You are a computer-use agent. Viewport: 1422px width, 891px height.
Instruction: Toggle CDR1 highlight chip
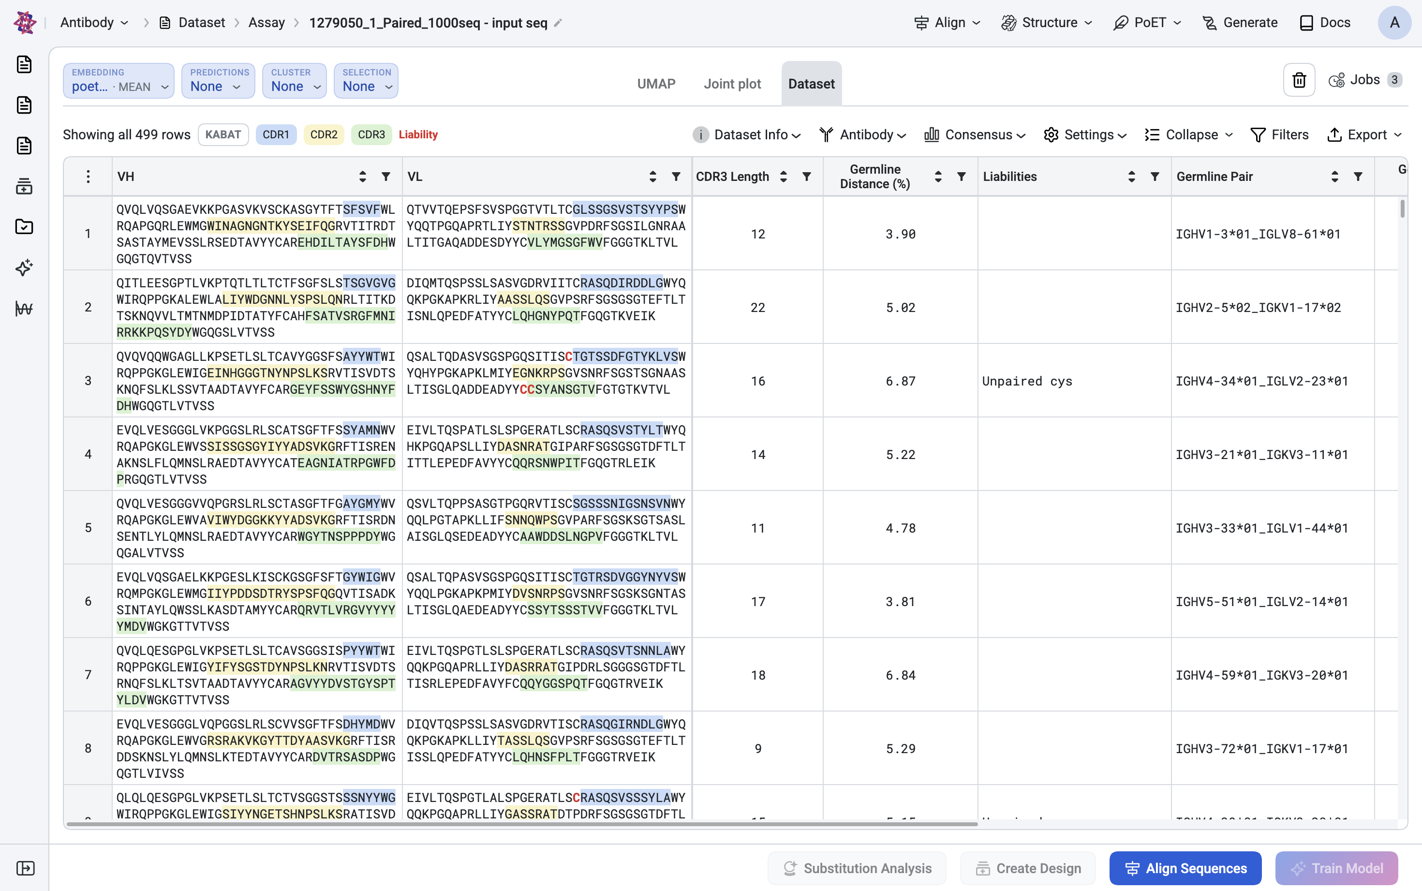[276, 134]
